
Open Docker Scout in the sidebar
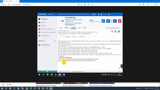(x=45, y=32)
